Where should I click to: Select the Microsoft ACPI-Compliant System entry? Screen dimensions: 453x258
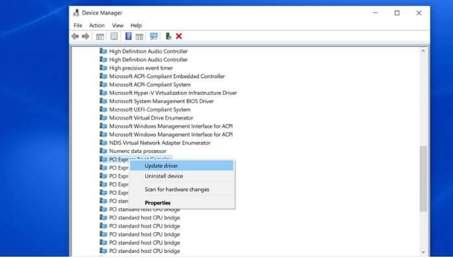tap(149, 84)
